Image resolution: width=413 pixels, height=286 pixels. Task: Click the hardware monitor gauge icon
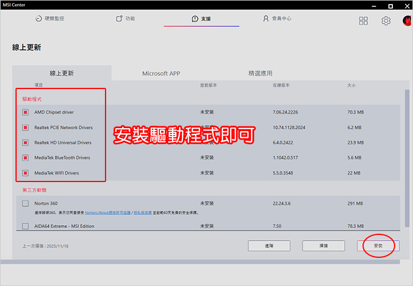(x=39, y=18)
